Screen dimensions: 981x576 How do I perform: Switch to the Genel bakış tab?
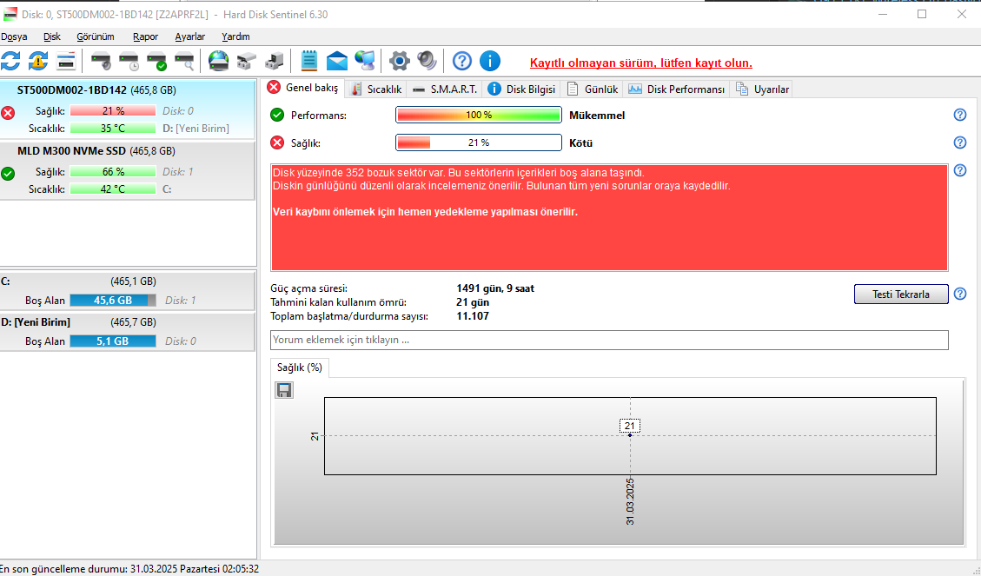(x=302, y=89)
